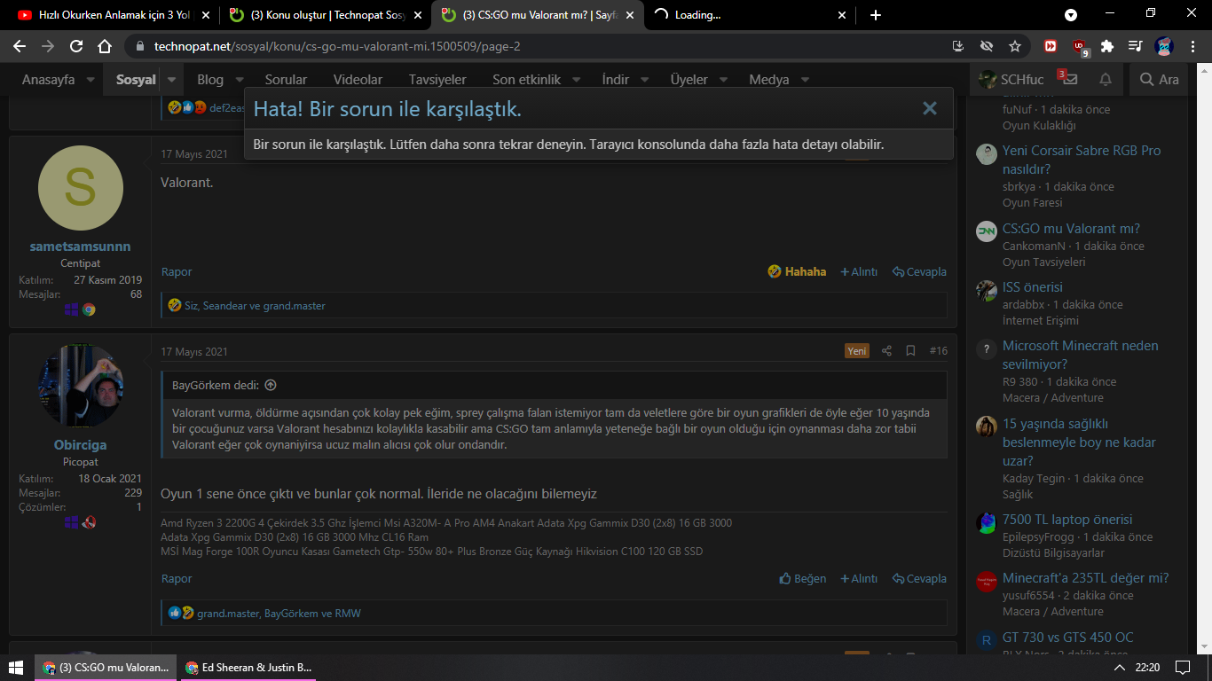Go back with the browser back arrow
Viewport: 1212px width, 681px height.
tap(20, 46)
